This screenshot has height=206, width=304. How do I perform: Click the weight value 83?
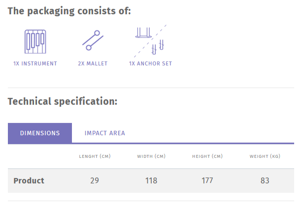265,180
